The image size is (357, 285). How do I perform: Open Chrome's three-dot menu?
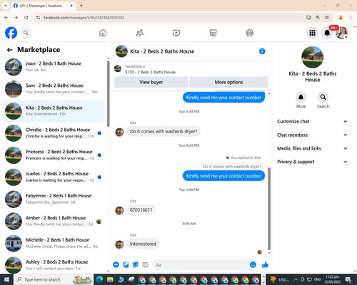coord(351,17)
